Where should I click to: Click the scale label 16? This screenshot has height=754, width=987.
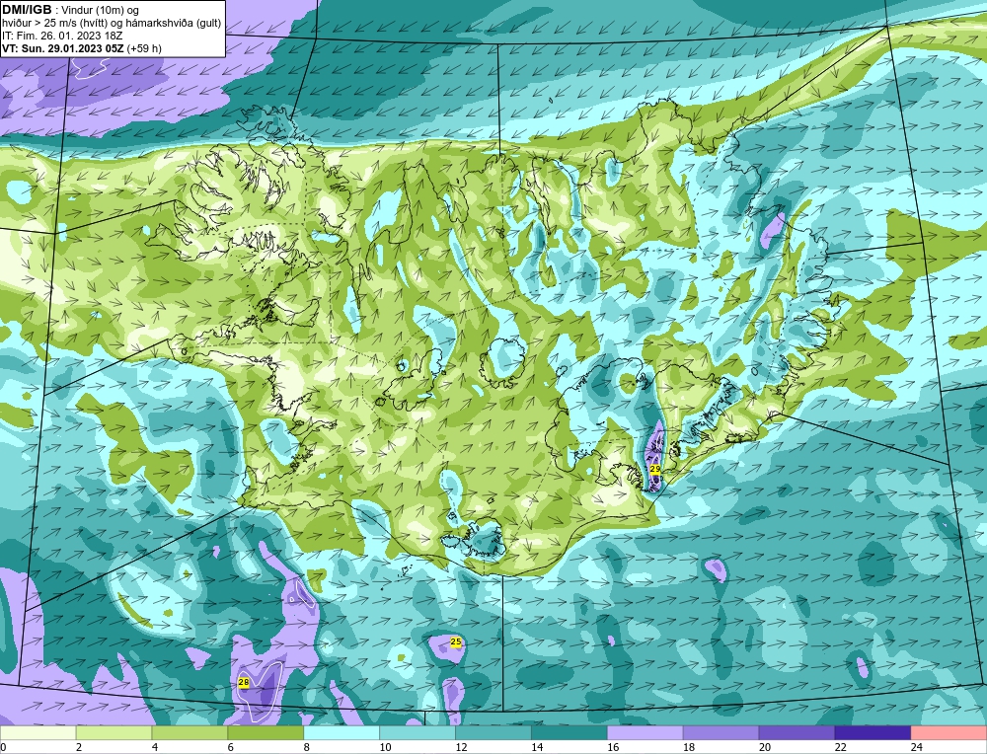(613, 748)
